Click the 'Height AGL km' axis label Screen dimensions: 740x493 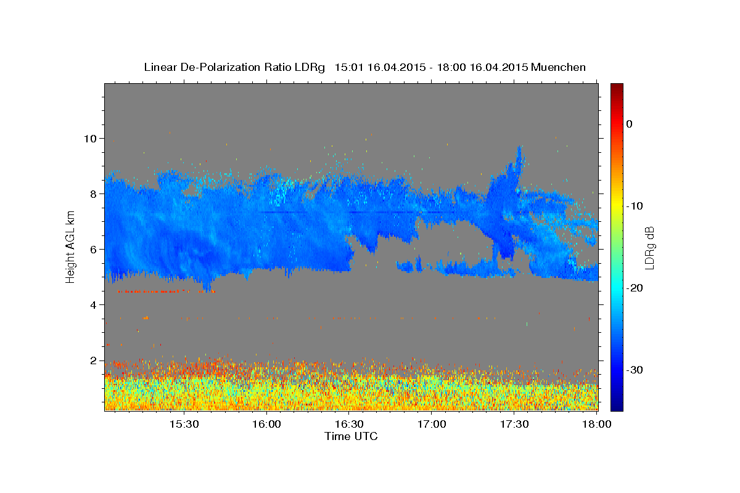(70, 248)
